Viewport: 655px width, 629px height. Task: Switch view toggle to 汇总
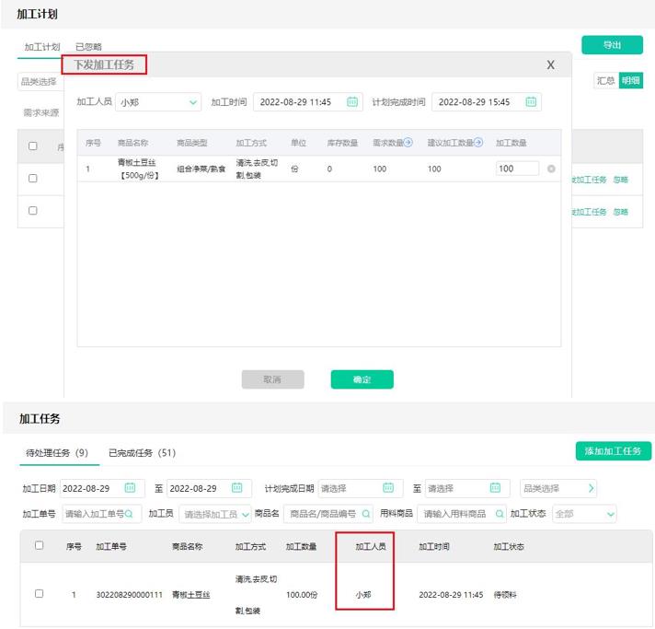605,80
